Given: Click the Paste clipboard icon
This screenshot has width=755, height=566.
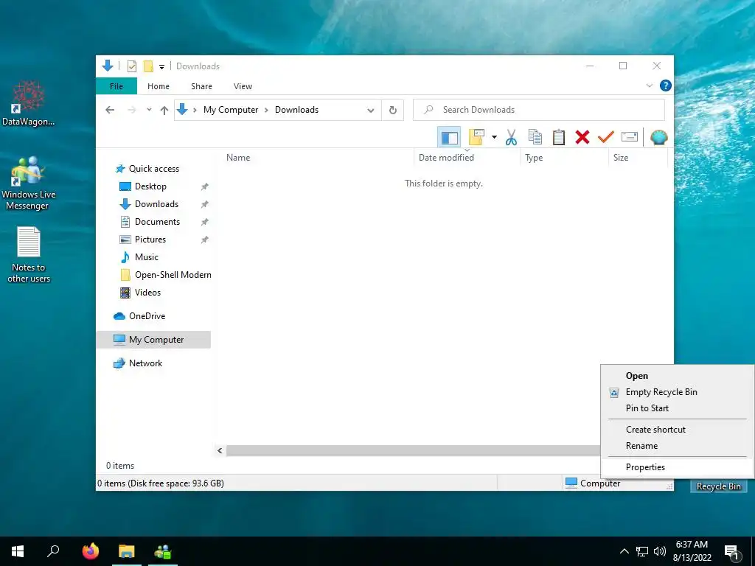Looking at the screenshot, I should pos(559,138).
